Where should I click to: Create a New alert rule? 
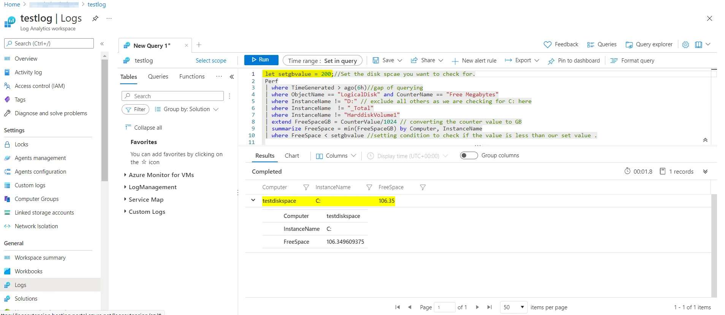pyautogui.click(x=474, y=61)
